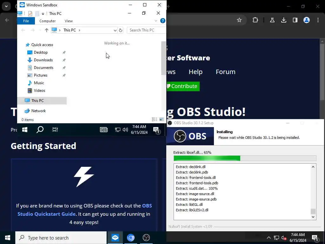325x244 pixels.
Task: Click the Up one level arrow
Action: [x=46, y=30]
